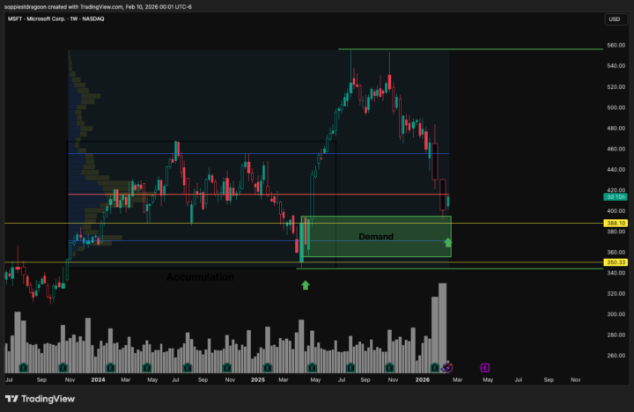The width and height of the screenshot is (634, 412).
Task: Select the Accumulation label text
Action: point(200,277)
